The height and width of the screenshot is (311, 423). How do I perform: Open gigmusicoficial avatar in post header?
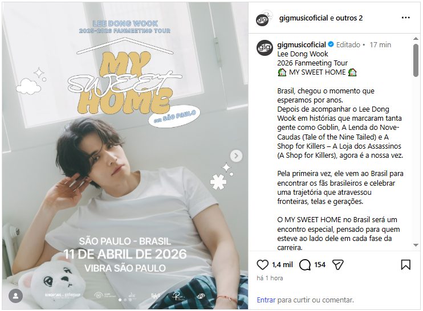263,18
